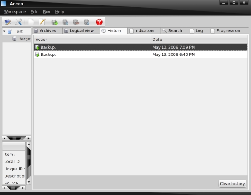Collapse the Test group tree node
Image resolution: width=251 pixels, height=195 pixels.
click(x=4, y=31)
